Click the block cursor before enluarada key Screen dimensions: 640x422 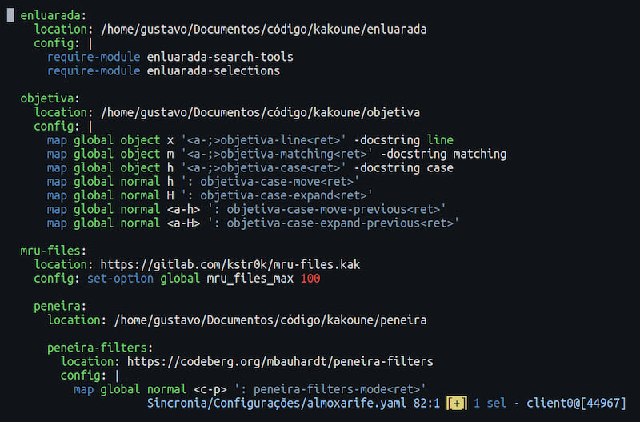(x=10, y=15)
